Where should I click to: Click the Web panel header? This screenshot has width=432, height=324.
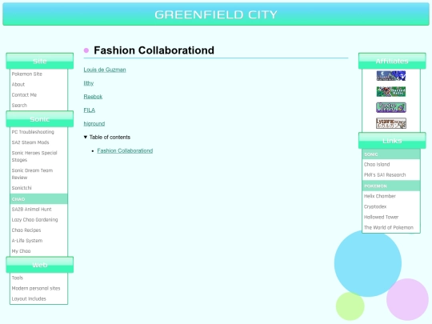(40, 265)
